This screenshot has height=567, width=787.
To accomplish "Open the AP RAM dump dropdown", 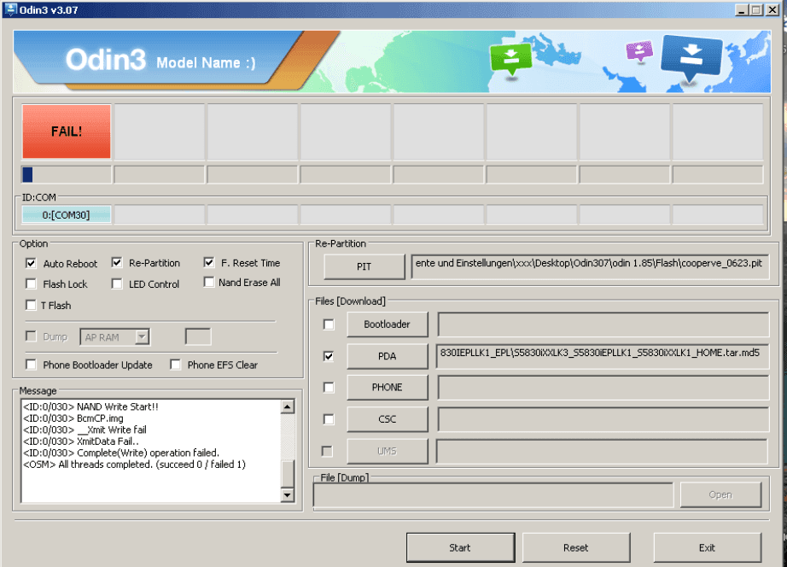I will (143, 337).
